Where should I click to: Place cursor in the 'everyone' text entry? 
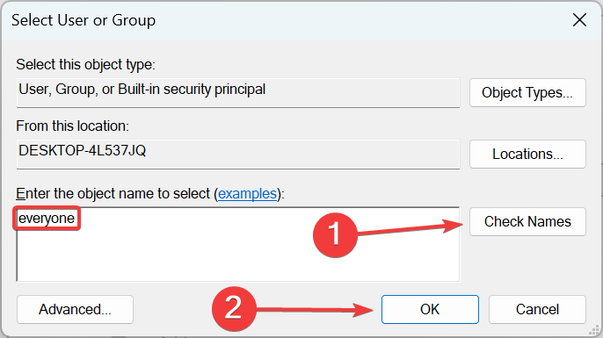47,218
